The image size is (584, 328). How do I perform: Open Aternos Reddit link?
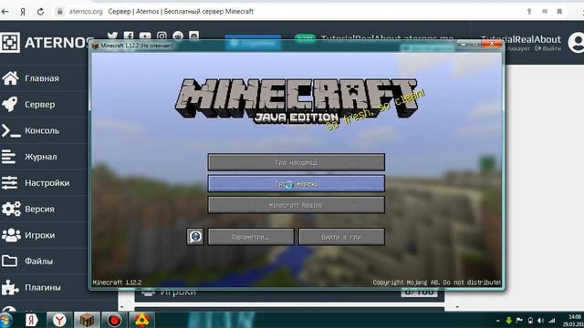click(x=178, y=36)
